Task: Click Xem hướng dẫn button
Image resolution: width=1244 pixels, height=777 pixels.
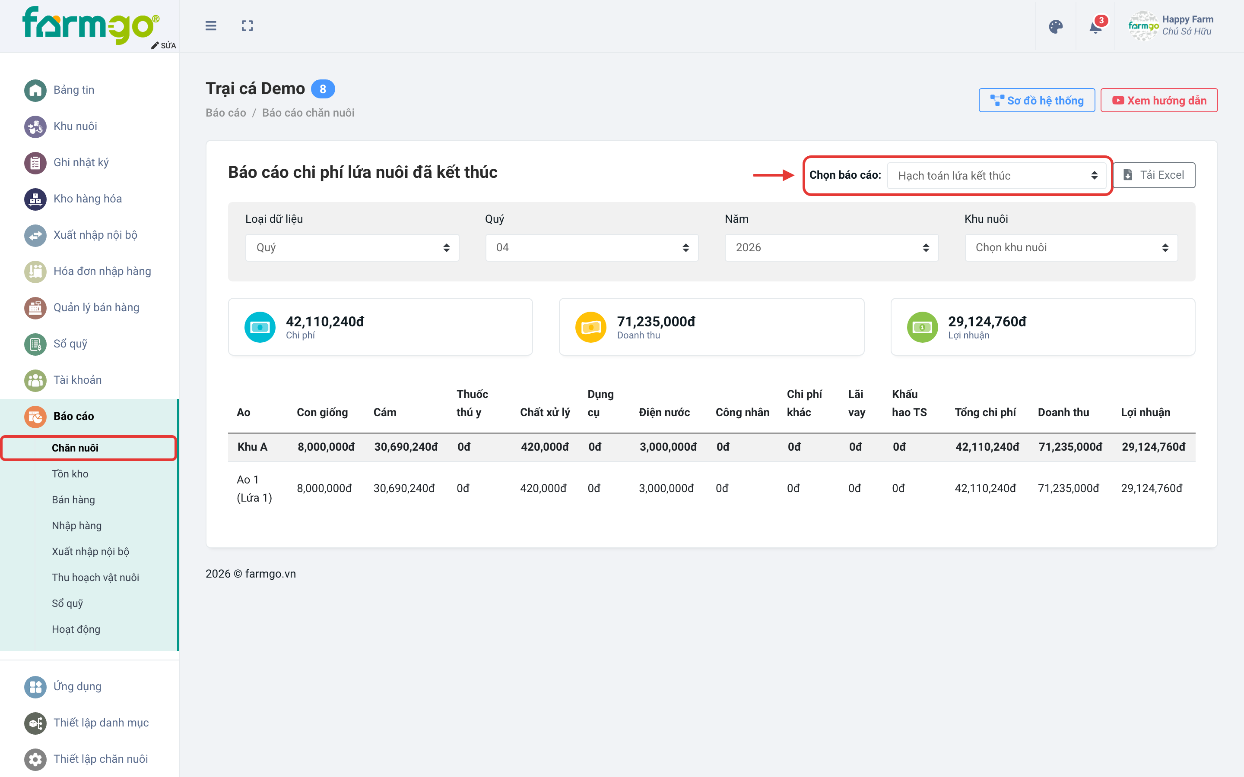Action: pos(1158,100)
